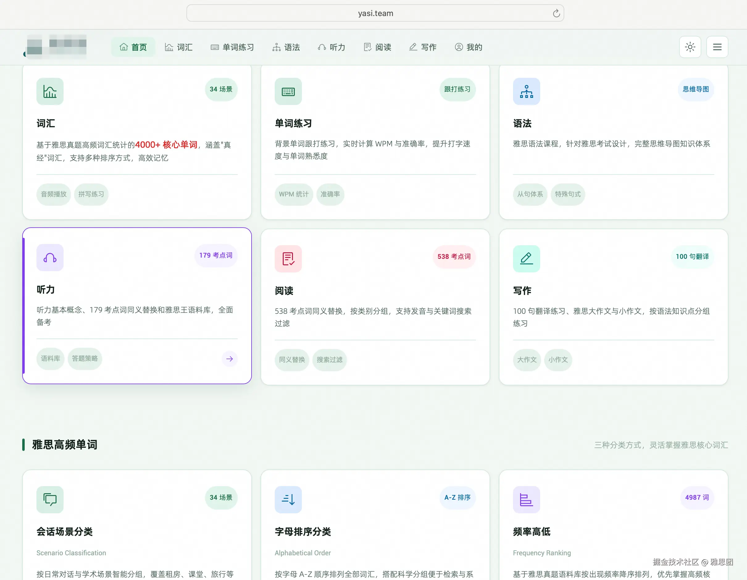Go to the 首页 nav tab
The image size is (747, 580).
[133, 47]
